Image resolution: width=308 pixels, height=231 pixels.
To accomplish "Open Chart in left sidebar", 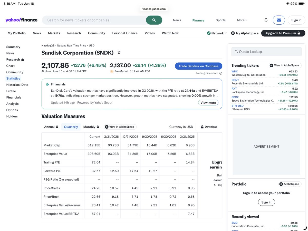I will click(11, 66).
